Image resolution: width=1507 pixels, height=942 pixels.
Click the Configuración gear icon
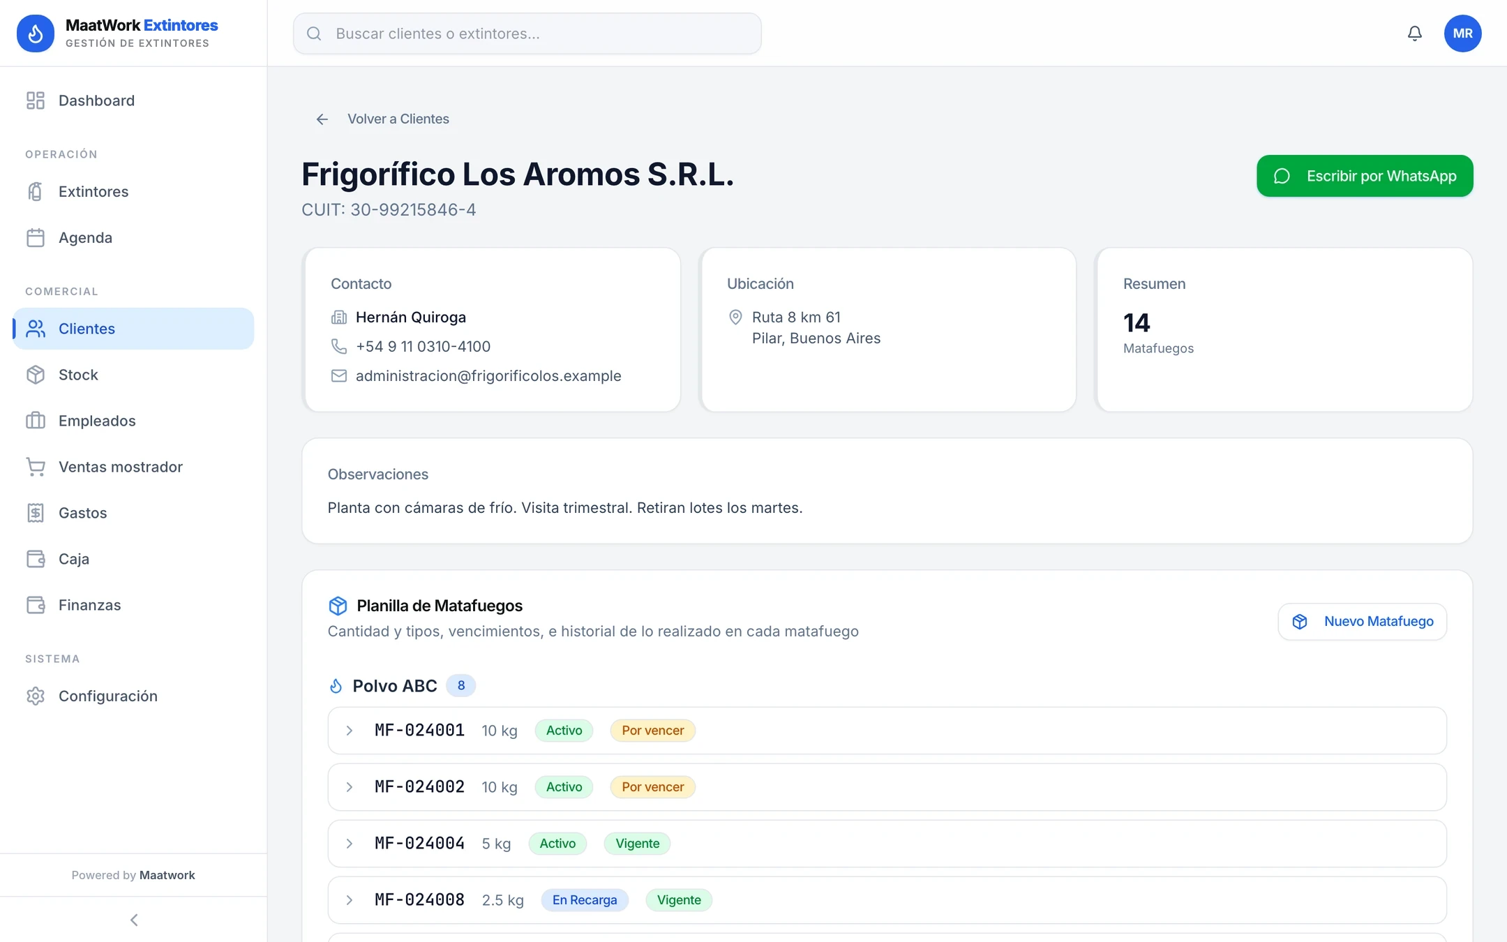click(x=36, y=696)
